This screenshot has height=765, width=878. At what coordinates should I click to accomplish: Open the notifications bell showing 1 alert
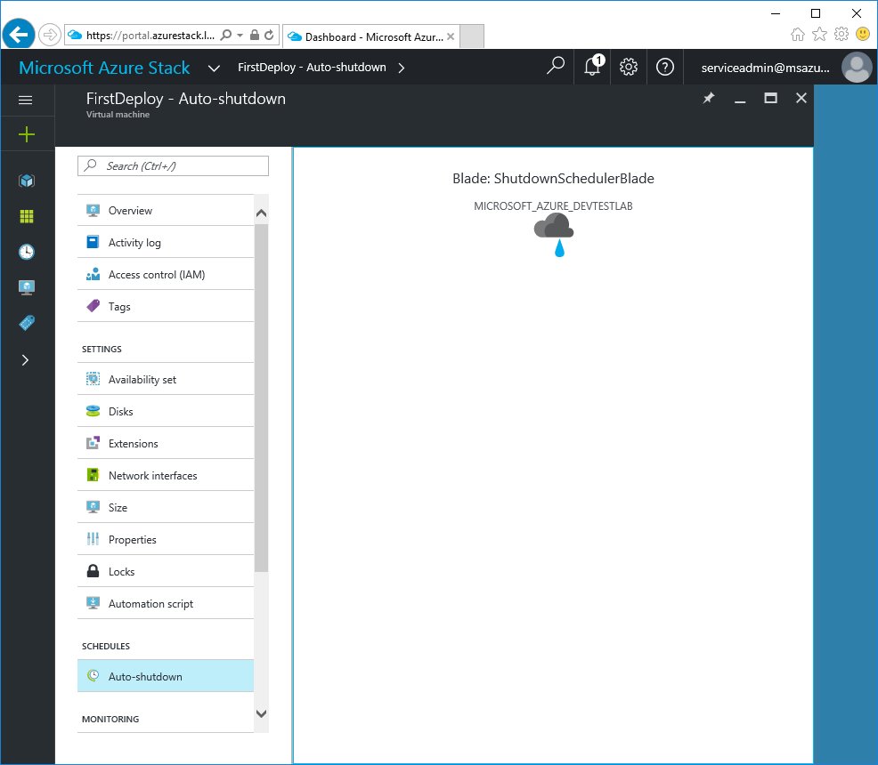tap(591, 67)
